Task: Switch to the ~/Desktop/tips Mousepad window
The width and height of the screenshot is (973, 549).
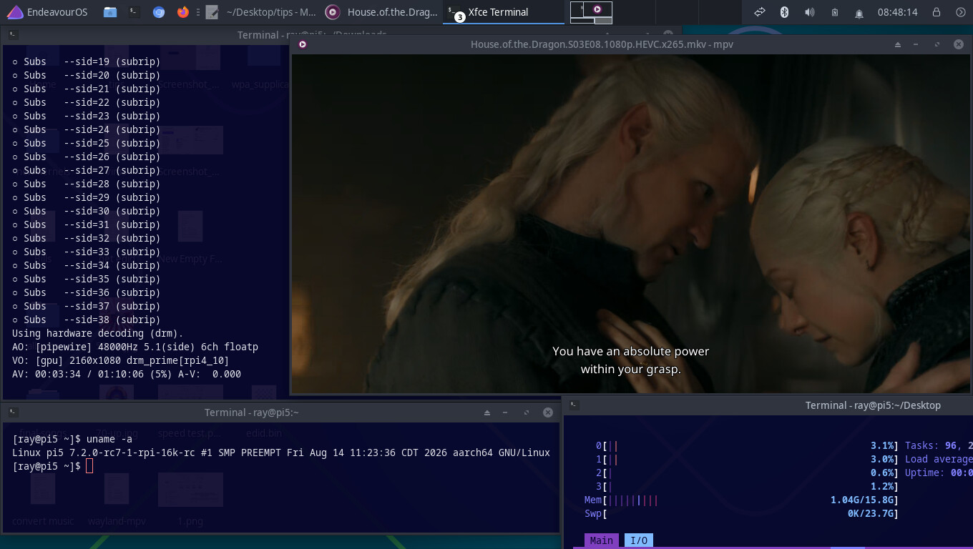Action: point(261,11)
